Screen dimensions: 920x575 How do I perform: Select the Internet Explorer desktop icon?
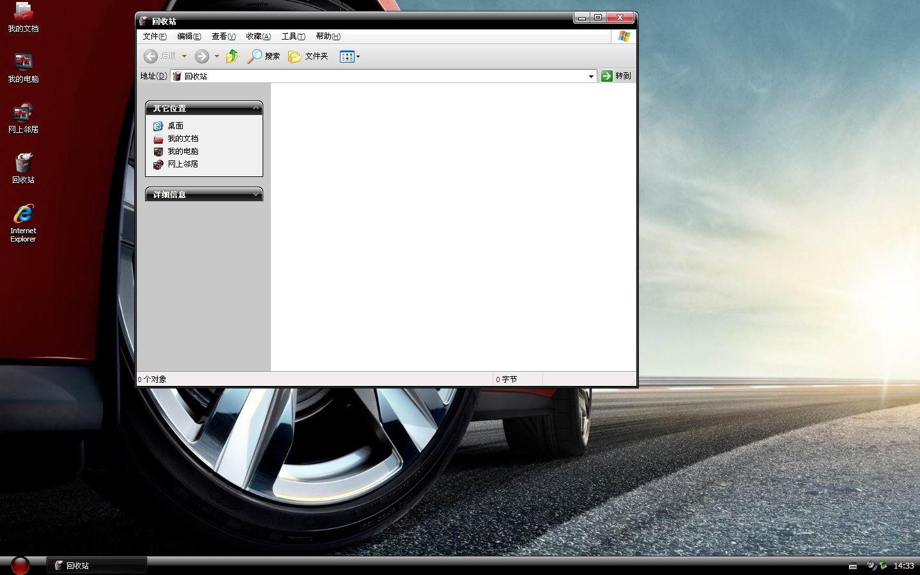point(23,223)
